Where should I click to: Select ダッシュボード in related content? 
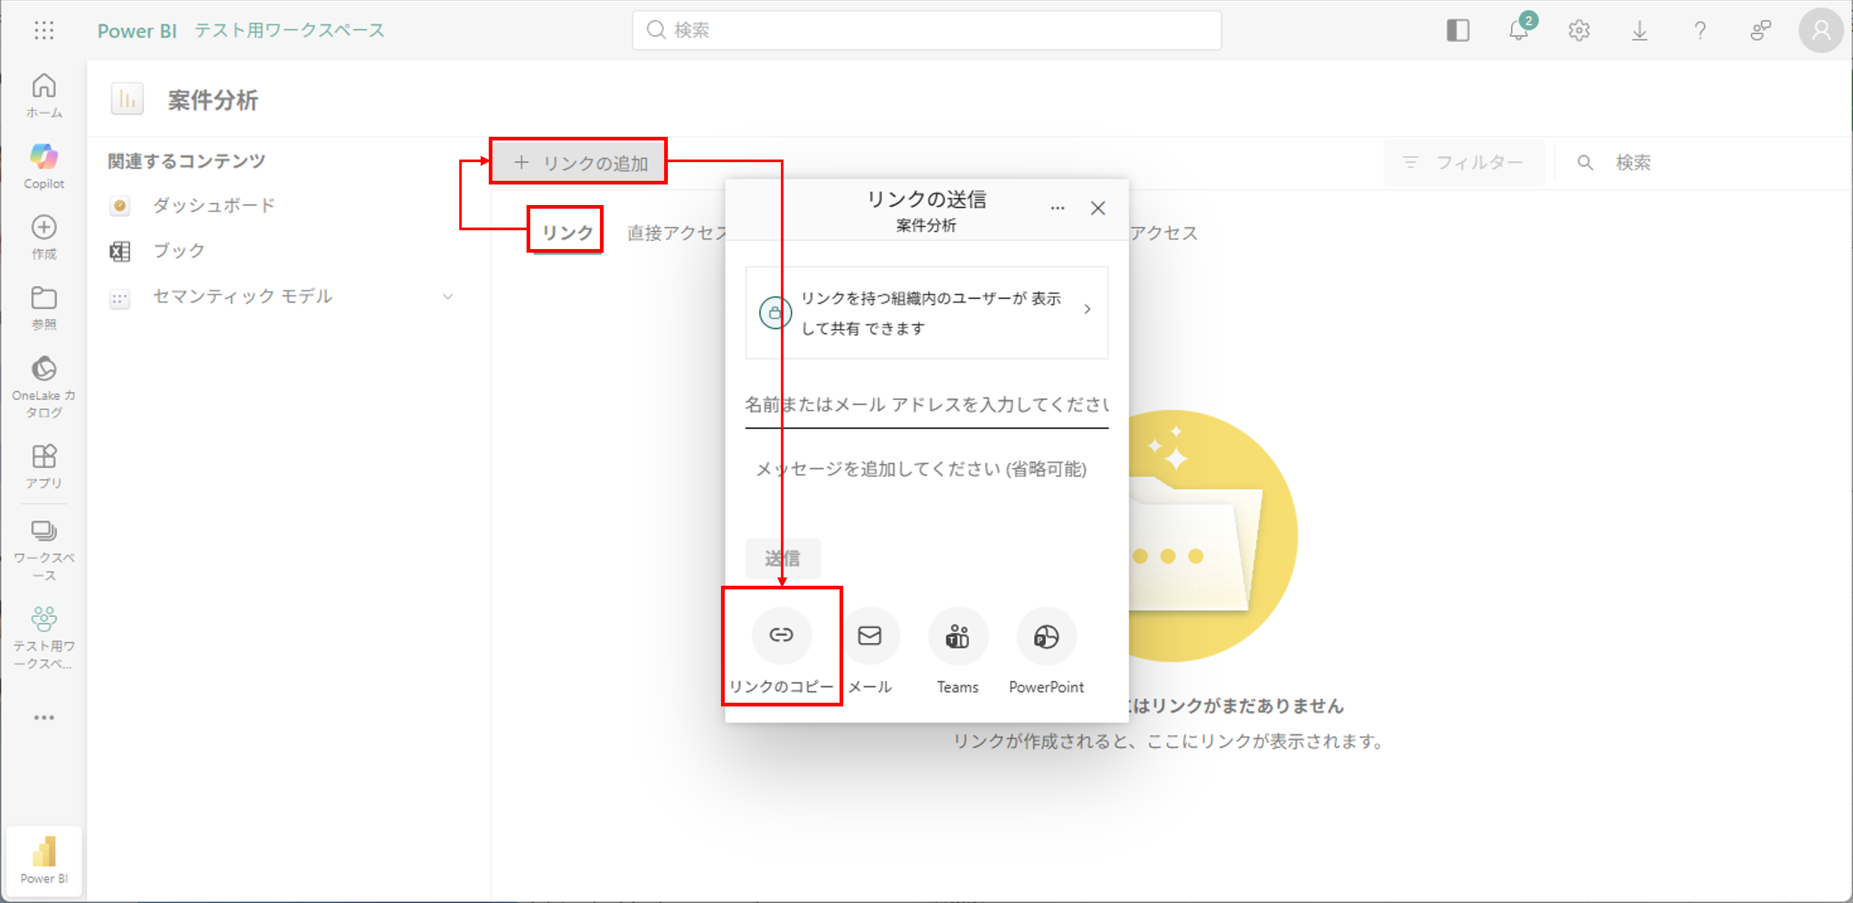click(214, 206)
